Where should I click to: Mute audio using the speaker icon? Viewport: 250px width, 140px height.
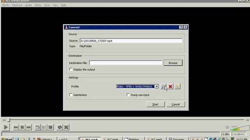227,127
